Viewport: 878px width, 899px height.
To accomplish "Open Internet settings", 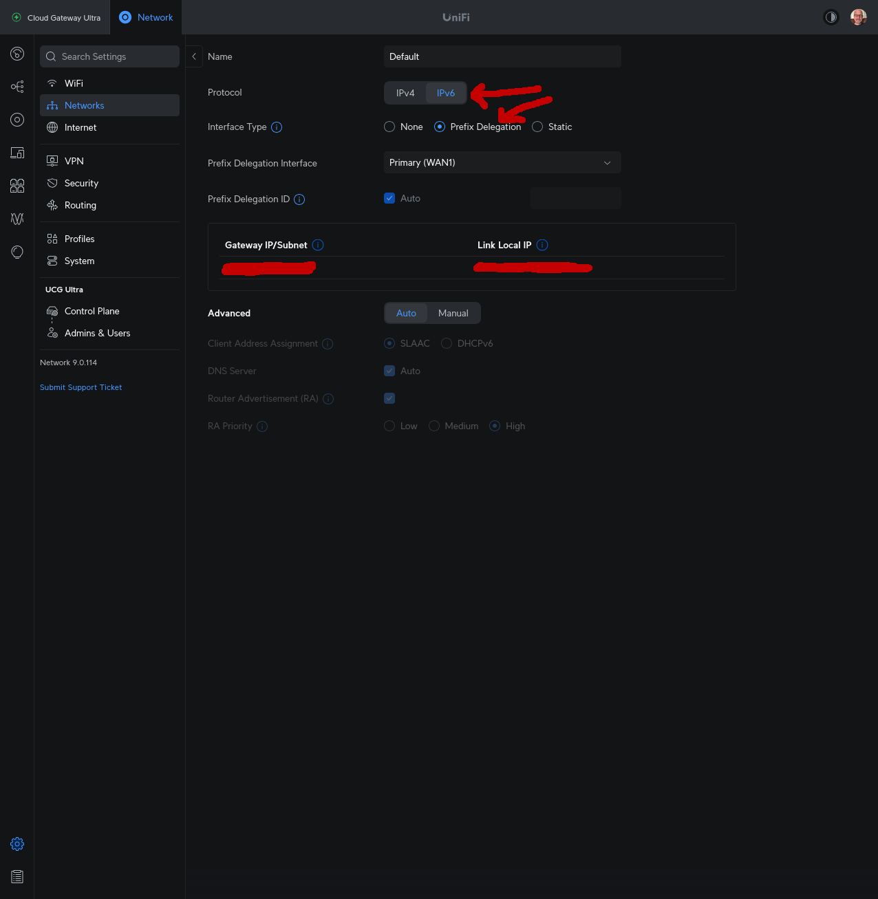I will (x=109, y=127).
